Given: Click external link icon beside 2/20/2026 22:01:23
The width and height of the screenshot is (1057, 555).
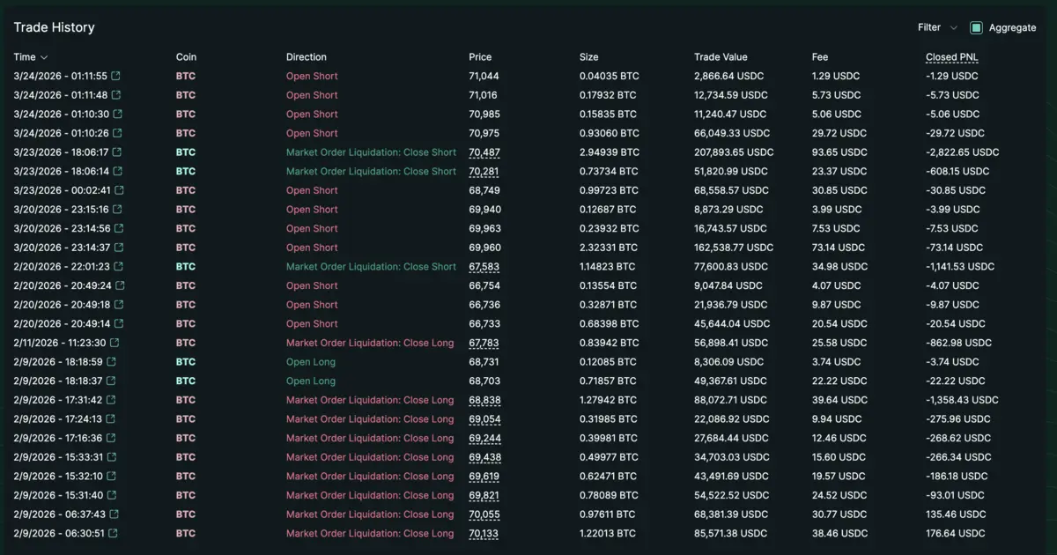Looking at the screenshot, I should [x=118, y=267].
